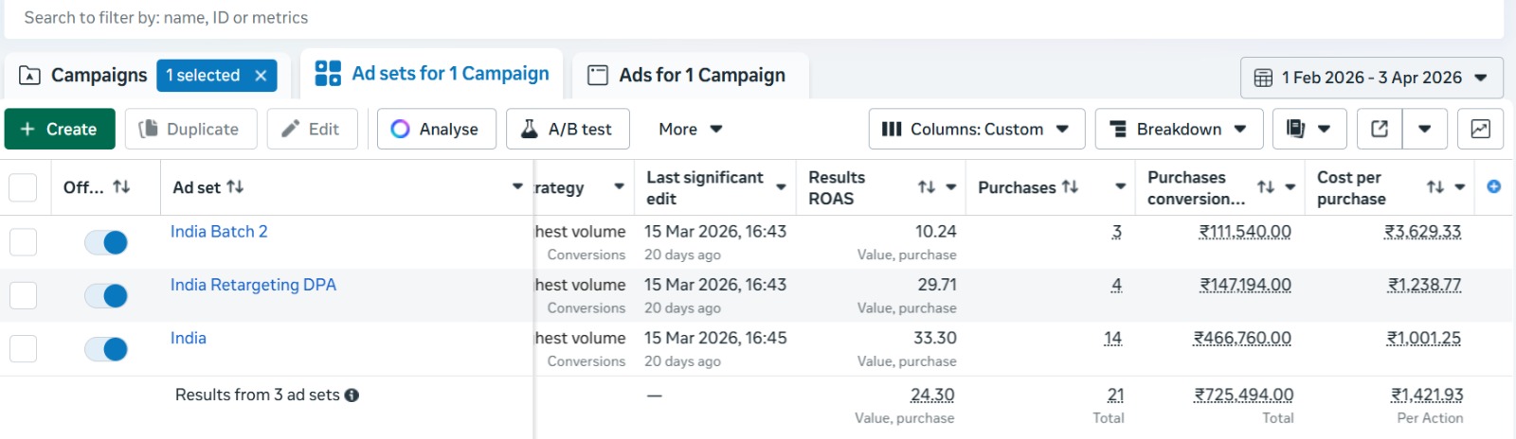Image resolution: width=1516 pixels, height=439 pixels.
Task: Select the checkbox for India ad set
Action: point(23,349)
